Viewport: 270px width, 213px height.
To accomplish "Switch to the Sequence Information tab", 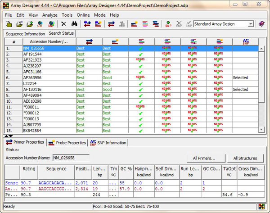I will [26, 34].
